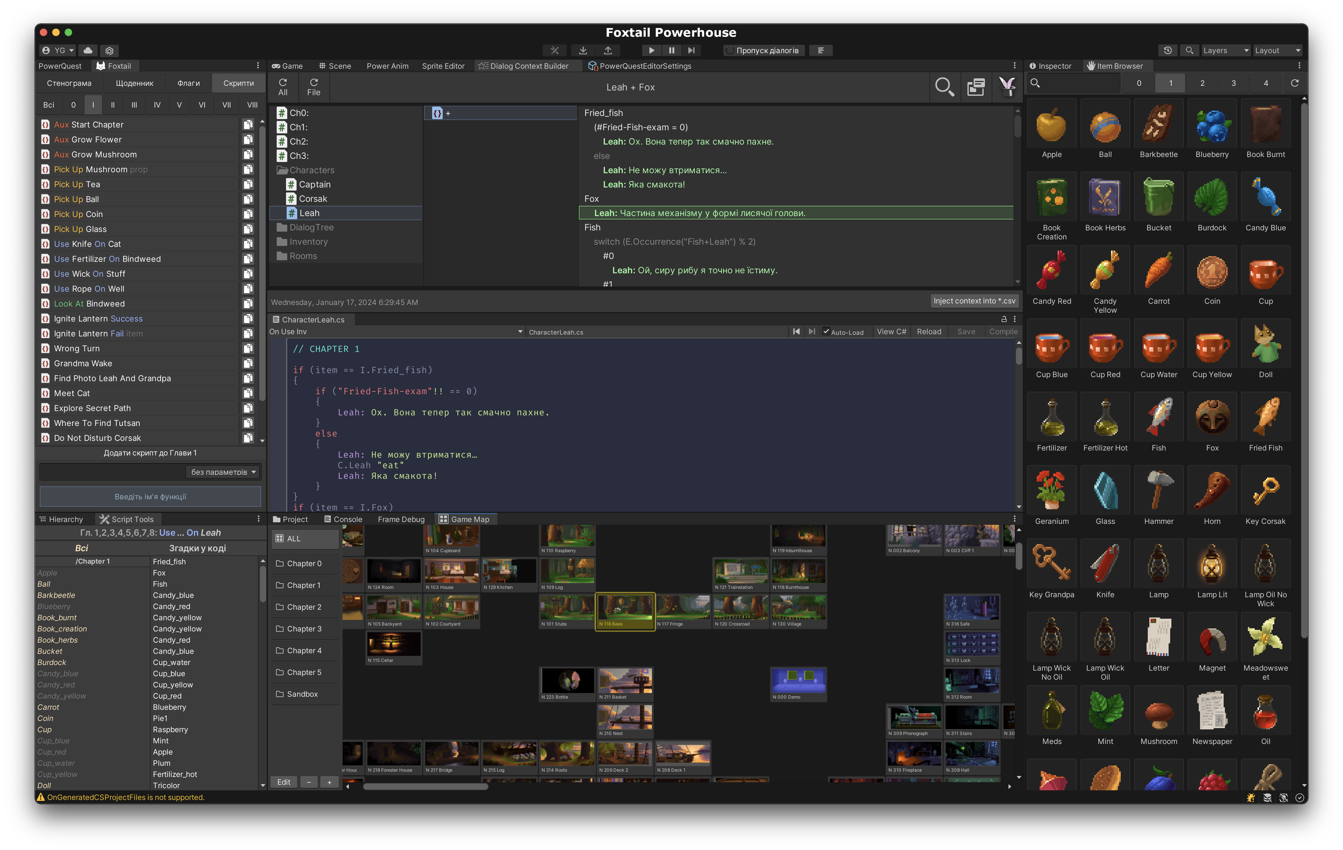Viewport: 1343px width, 850px height.
Task: Open the YG account dropdown
Action: pyautogui.click(x=58, y=50)
